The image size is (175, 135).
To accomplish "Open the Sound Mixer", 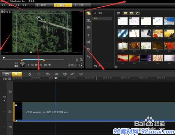I will (56, 74).
